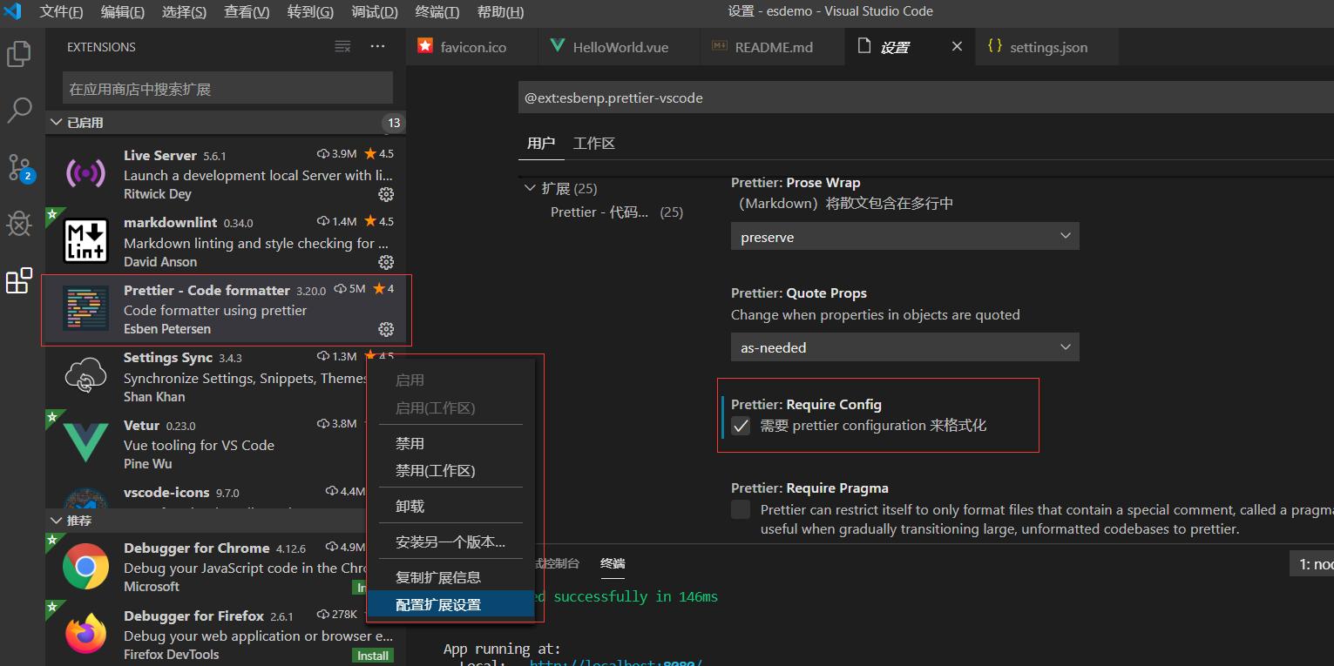Open the 帮助(H) menu
This screenshot has width=1334, height=666.
click(x=500, y=12)
